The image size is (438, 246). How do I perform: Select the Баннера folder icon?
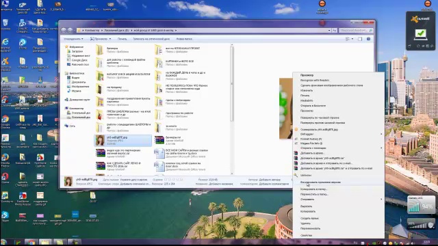click(100, 50)
